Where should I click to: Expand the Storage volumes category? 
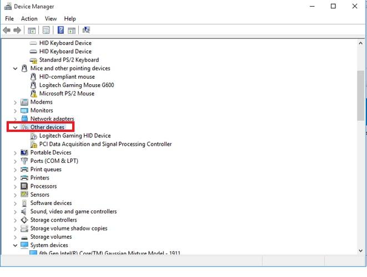[15, 237]
